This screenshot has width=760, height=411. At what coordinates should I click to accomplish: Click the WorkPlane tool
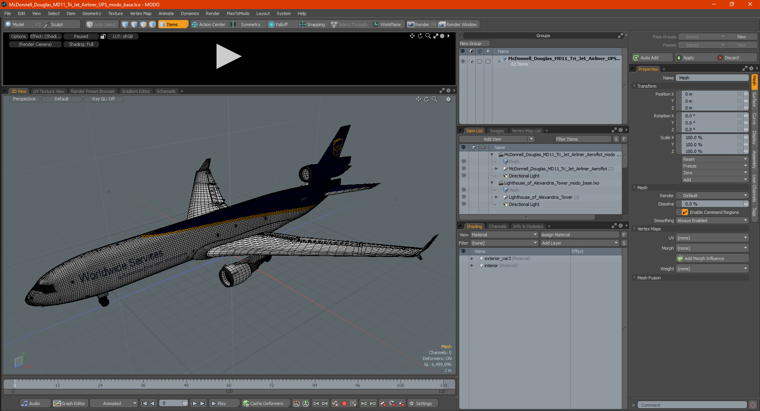point(387,25)
